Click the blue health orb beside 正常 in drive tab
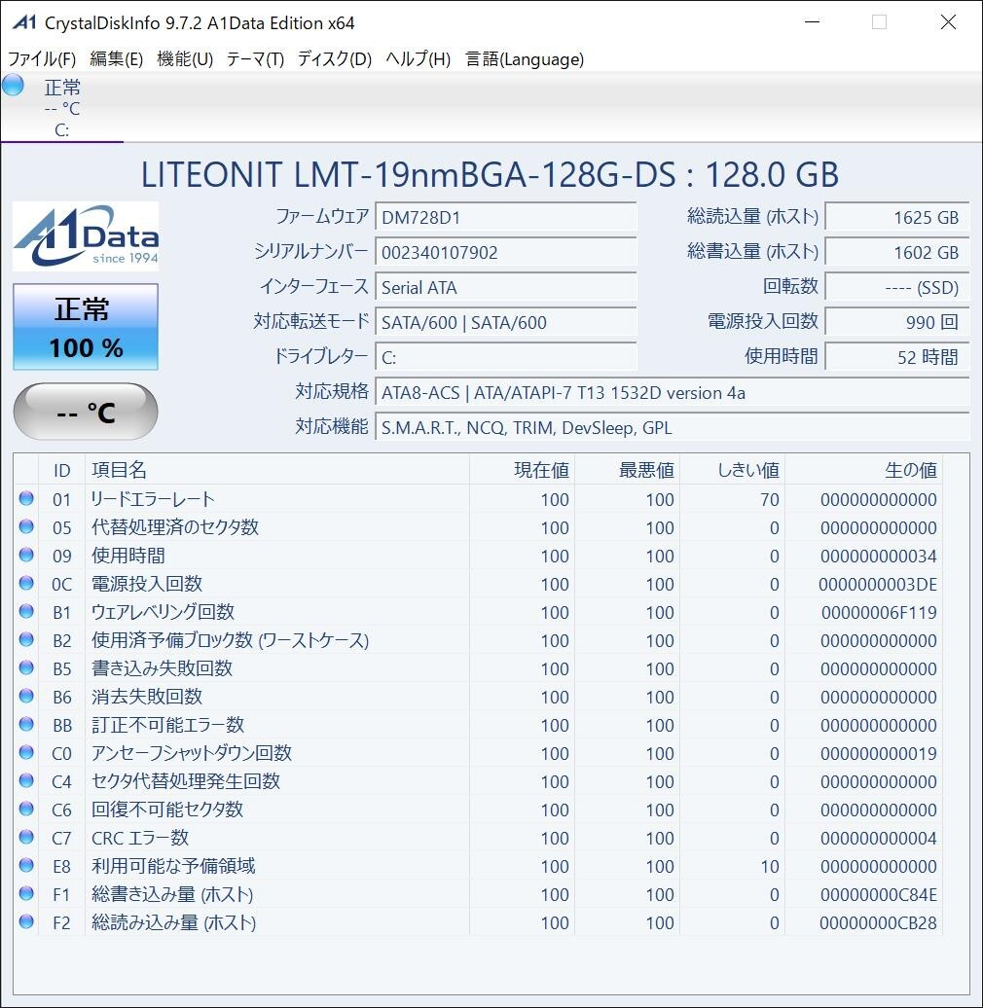The image size is (983, 1008). pyautogui.click(x=13, y=85)
